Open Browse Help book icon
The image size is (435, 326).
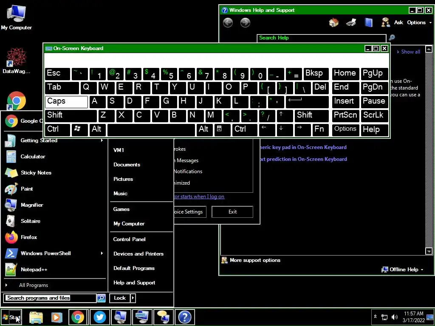pyautogui.click(x=368, y=22)
